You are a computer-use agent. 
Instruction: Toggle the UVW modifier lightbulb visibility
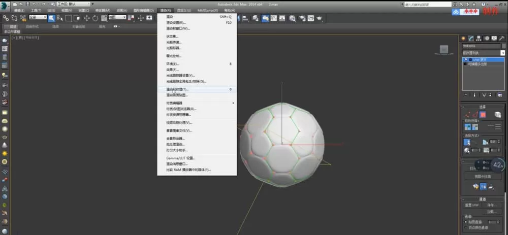466,60
